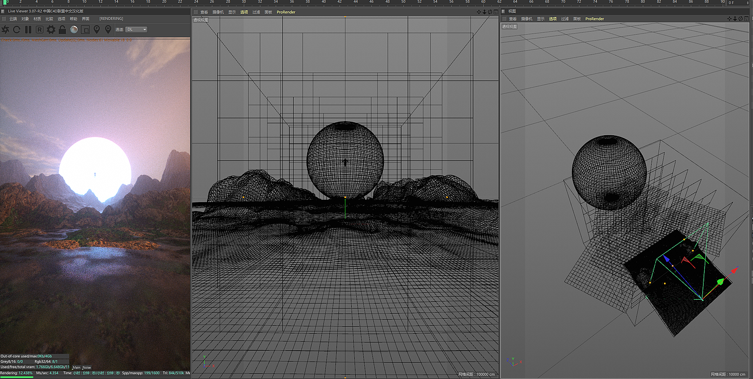Enable render region selection icon
The height and width of the screenshot is (379, 753).
tap(85, 29)
